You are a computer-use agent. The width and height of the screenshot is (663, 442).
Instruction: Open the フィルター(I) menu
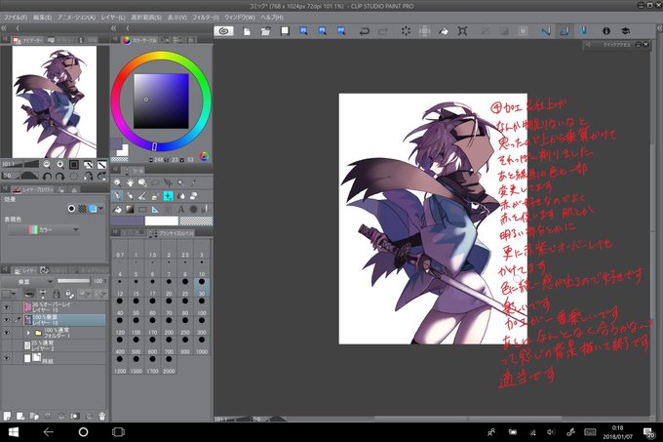click(206, 18)
